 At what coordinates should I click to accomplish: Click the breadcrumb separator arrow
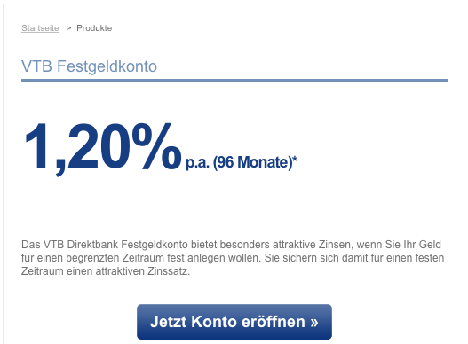pyautogui.click(x=68, y=28)
